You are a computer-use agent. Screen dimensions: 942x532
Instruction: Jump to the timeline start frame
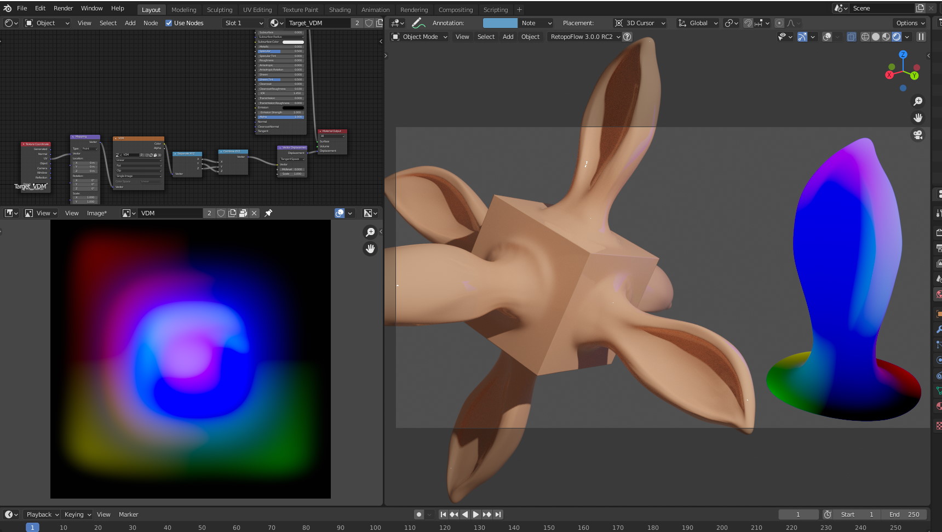[443, 514]
